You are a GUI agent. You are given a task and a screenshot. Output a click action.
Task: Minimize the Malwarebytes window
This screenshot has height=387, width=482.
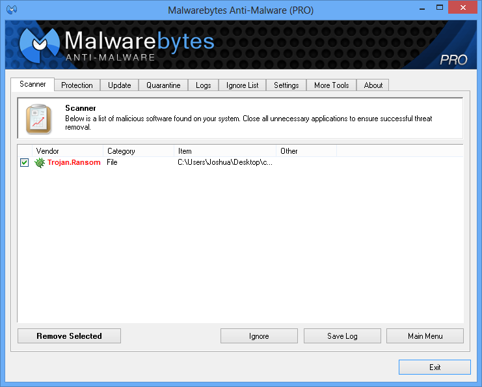(x=422, y=8)
